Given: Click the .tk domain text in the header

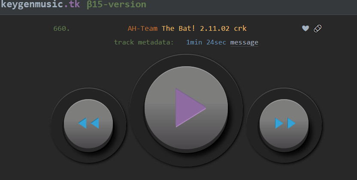Looking at the screenshot, I should click(72, 4).
